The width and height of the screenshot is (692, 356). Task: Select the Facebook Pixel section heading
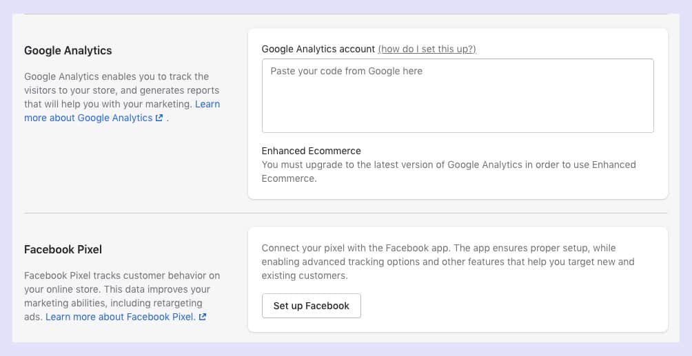tap(63, 249)
